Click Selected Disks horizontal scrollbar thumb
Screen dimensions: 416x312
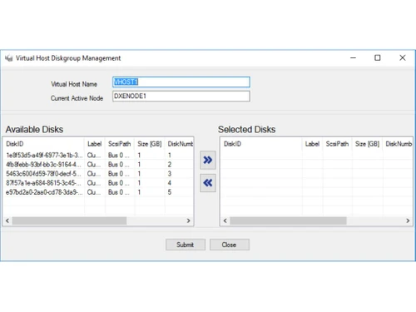pos(288,220)
